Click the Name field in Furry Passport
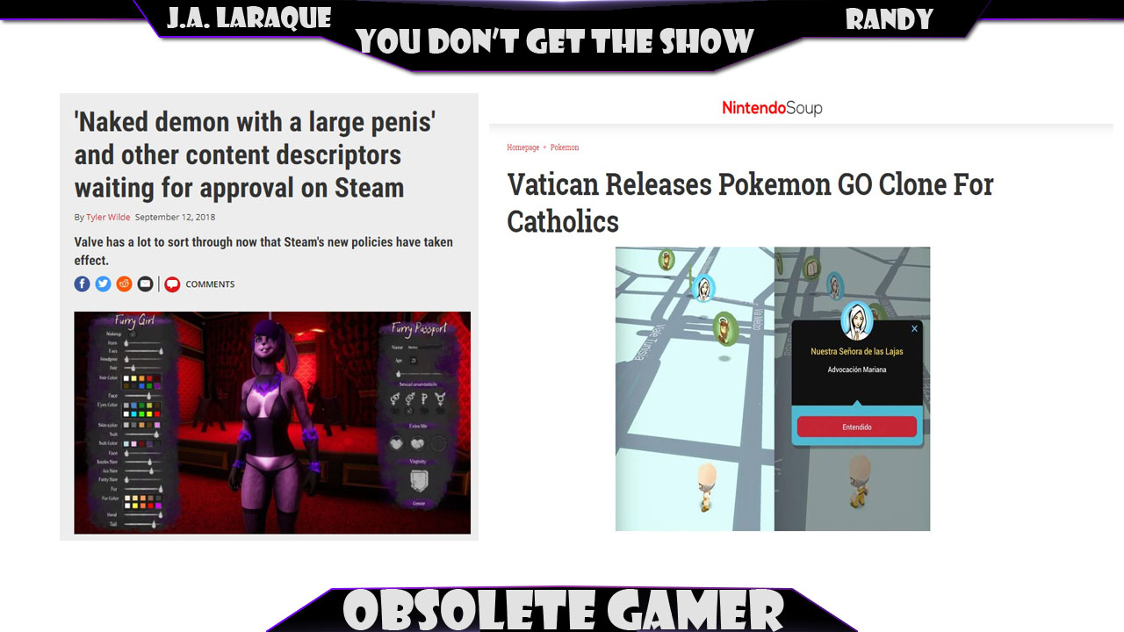The height and width of the screenshot is (632, 1124). click(423, 348)
